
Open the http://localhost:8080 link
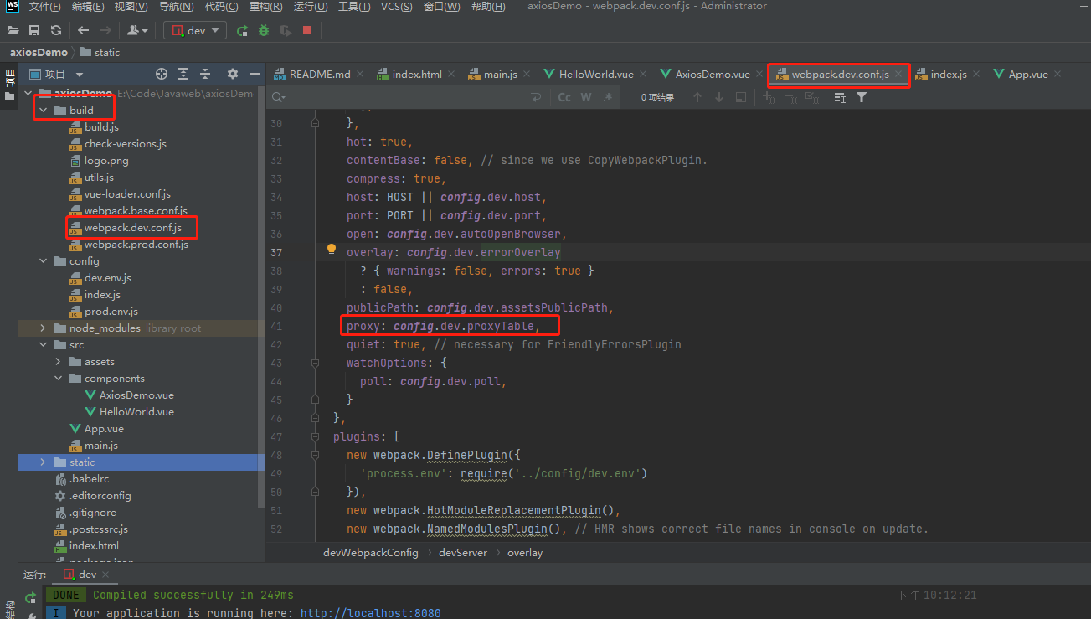click(x=370, y=612)
